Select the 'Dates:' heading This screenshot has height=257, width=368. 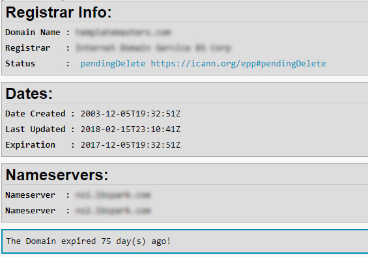pyautogui.click(x=29, y=94)
